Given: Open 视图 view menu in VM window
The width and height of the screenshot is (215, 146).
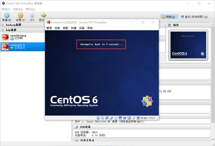Looking at the screenshot, I should pos(66,28).
